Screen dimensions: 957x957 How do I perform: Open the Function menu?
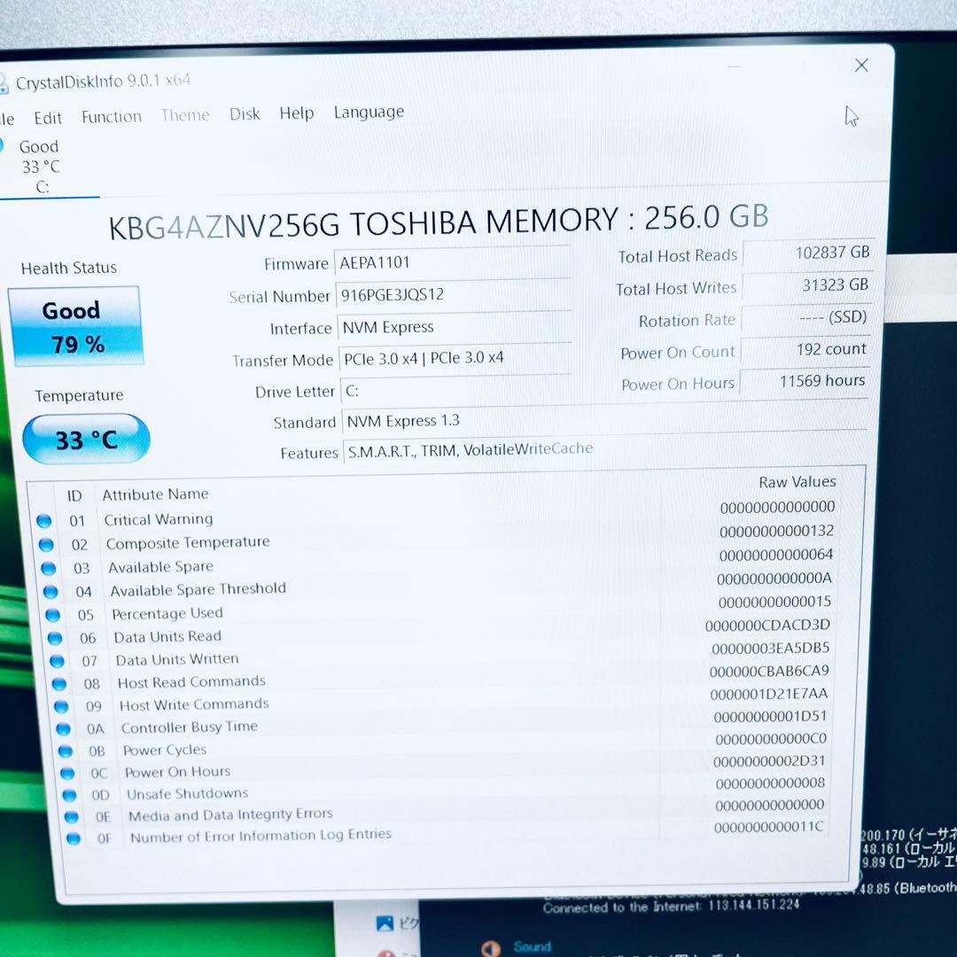(x=111, y=116)
